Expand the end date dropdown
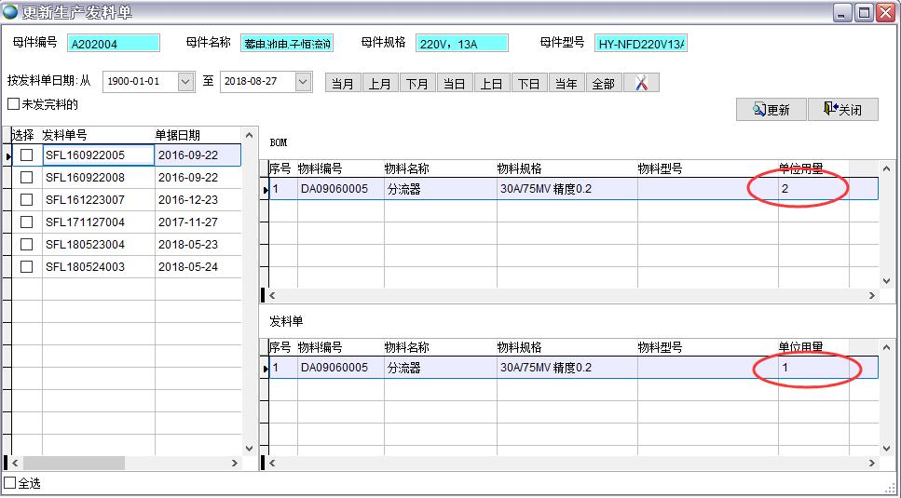This screenshot has height=498, width=901. coord(303,82)
